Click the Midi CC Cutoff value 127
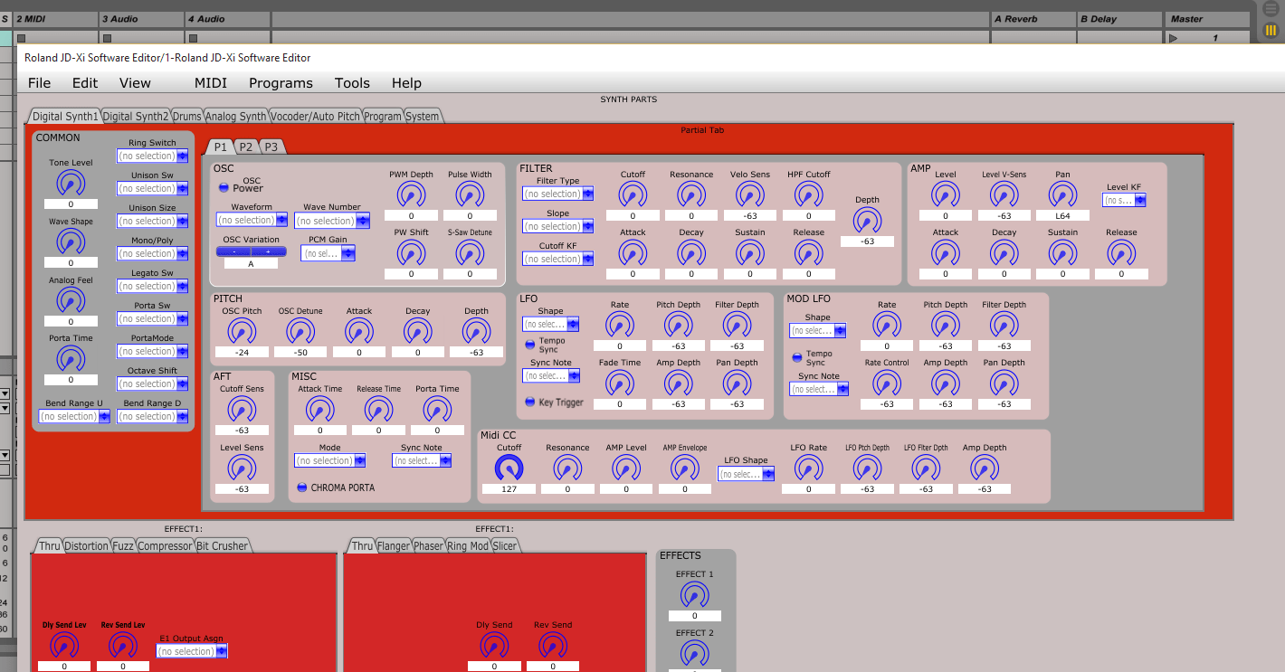This screenshot has width=1285, height=672. [x=509, y=488]
